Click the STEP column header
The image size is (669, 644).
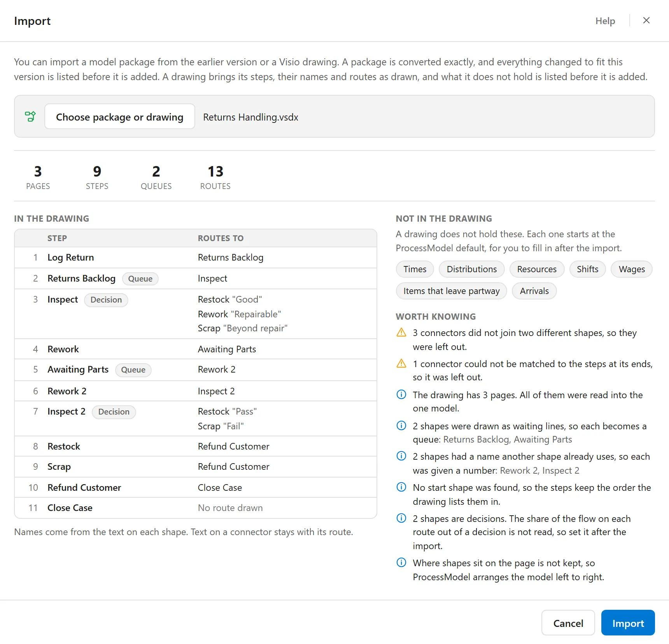(57, 238)
